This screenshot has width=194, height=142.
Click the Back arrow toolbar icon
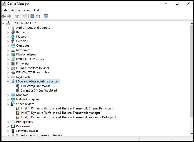click(4, 16)
